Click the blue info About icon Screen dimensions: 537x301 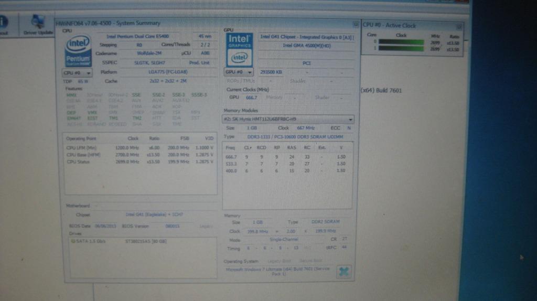[x=4, y=22]
